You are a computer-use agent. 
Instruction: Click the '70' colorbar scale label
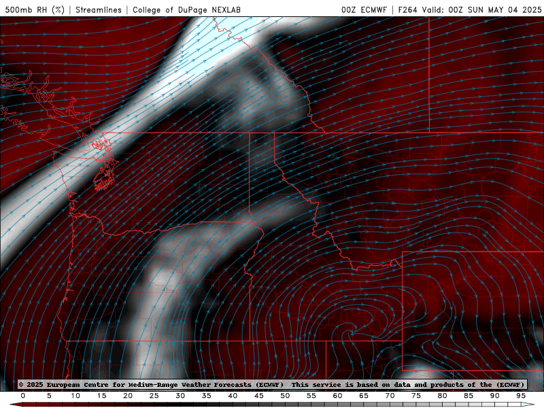click(390, 396)
